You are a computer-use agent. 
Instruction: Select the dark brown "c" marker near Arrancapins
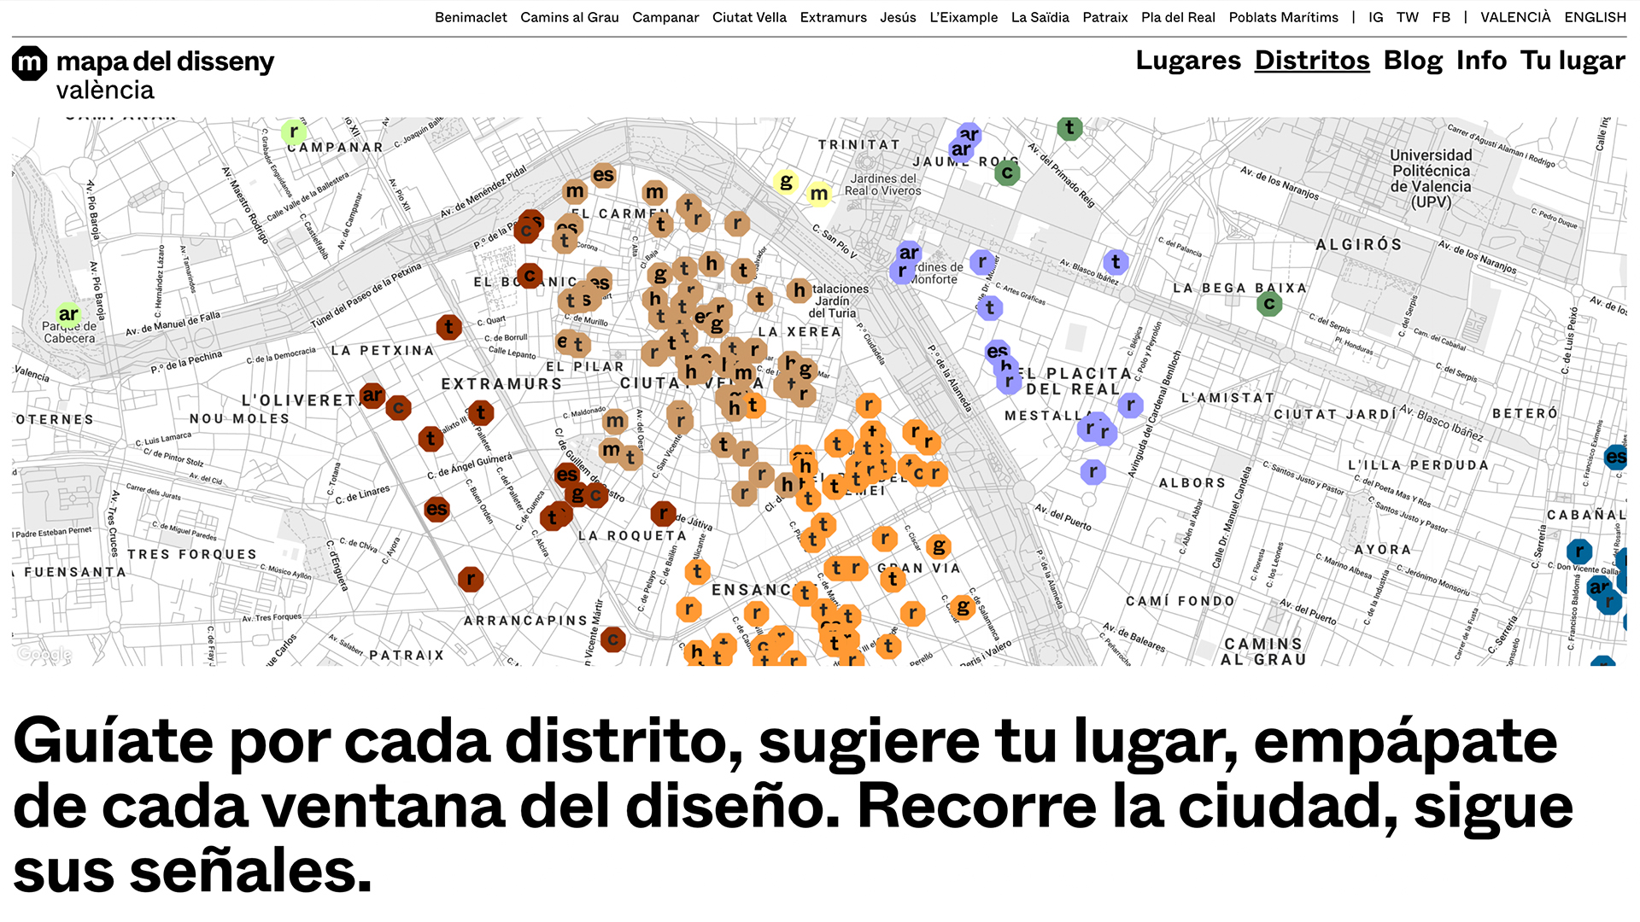pos(612,639)
